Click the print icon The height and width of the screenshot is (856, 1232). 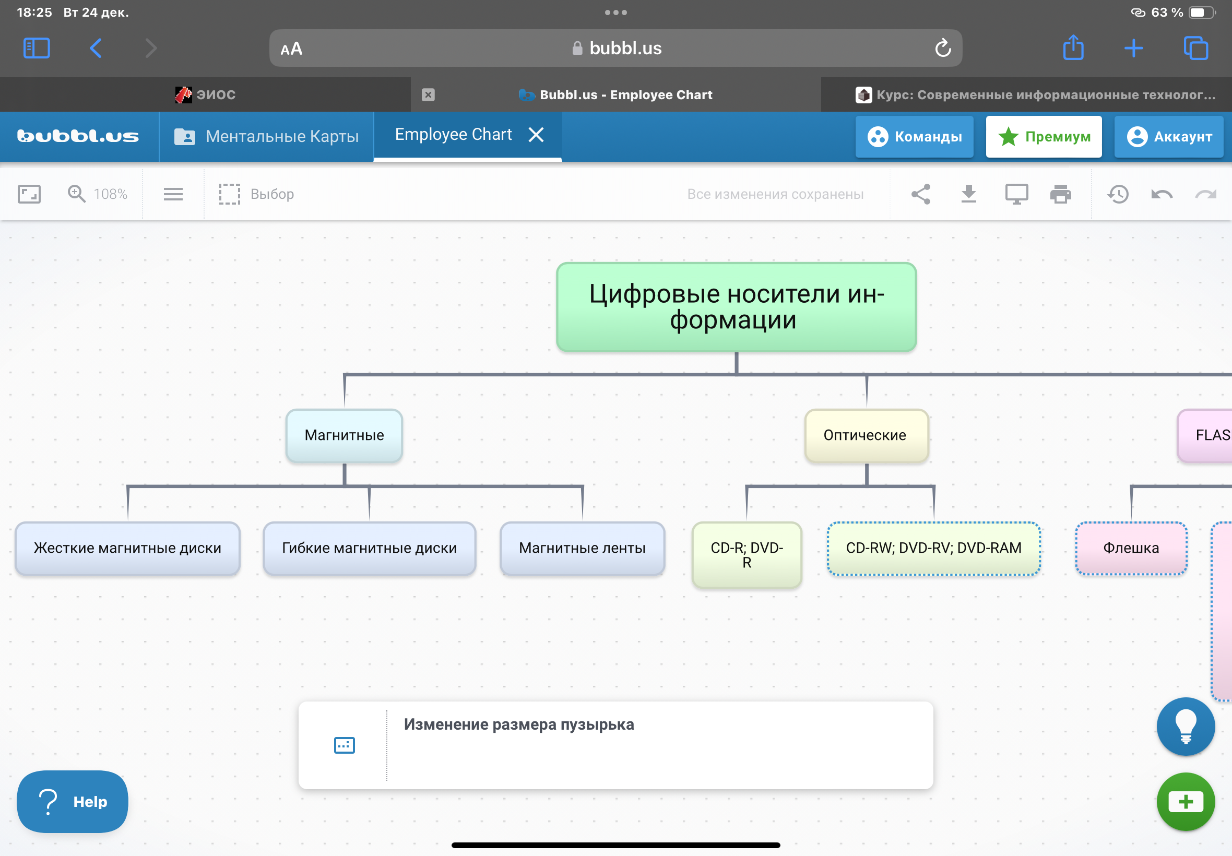click(1060, 194)
